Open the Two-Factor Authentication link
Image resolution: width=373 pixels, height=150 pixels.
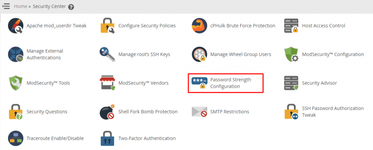tap(147, 138)
